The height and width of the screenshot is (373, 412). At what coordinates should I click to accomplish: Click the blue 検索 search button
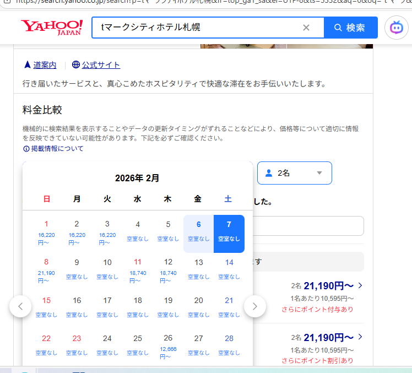click(350, 28)
